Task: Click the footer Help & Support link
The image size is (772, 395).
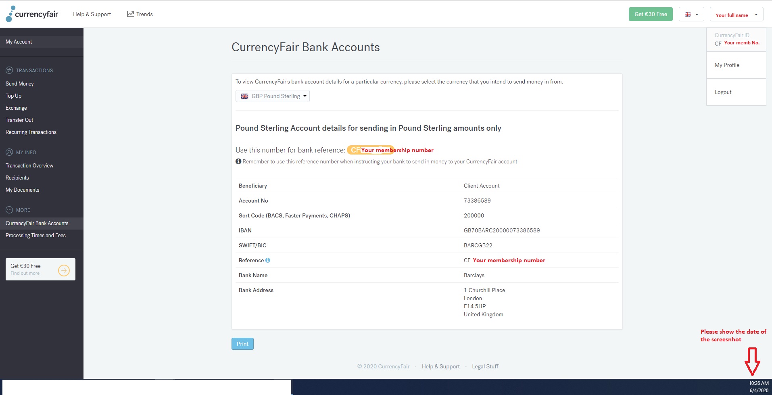Action: click(441, 366)
